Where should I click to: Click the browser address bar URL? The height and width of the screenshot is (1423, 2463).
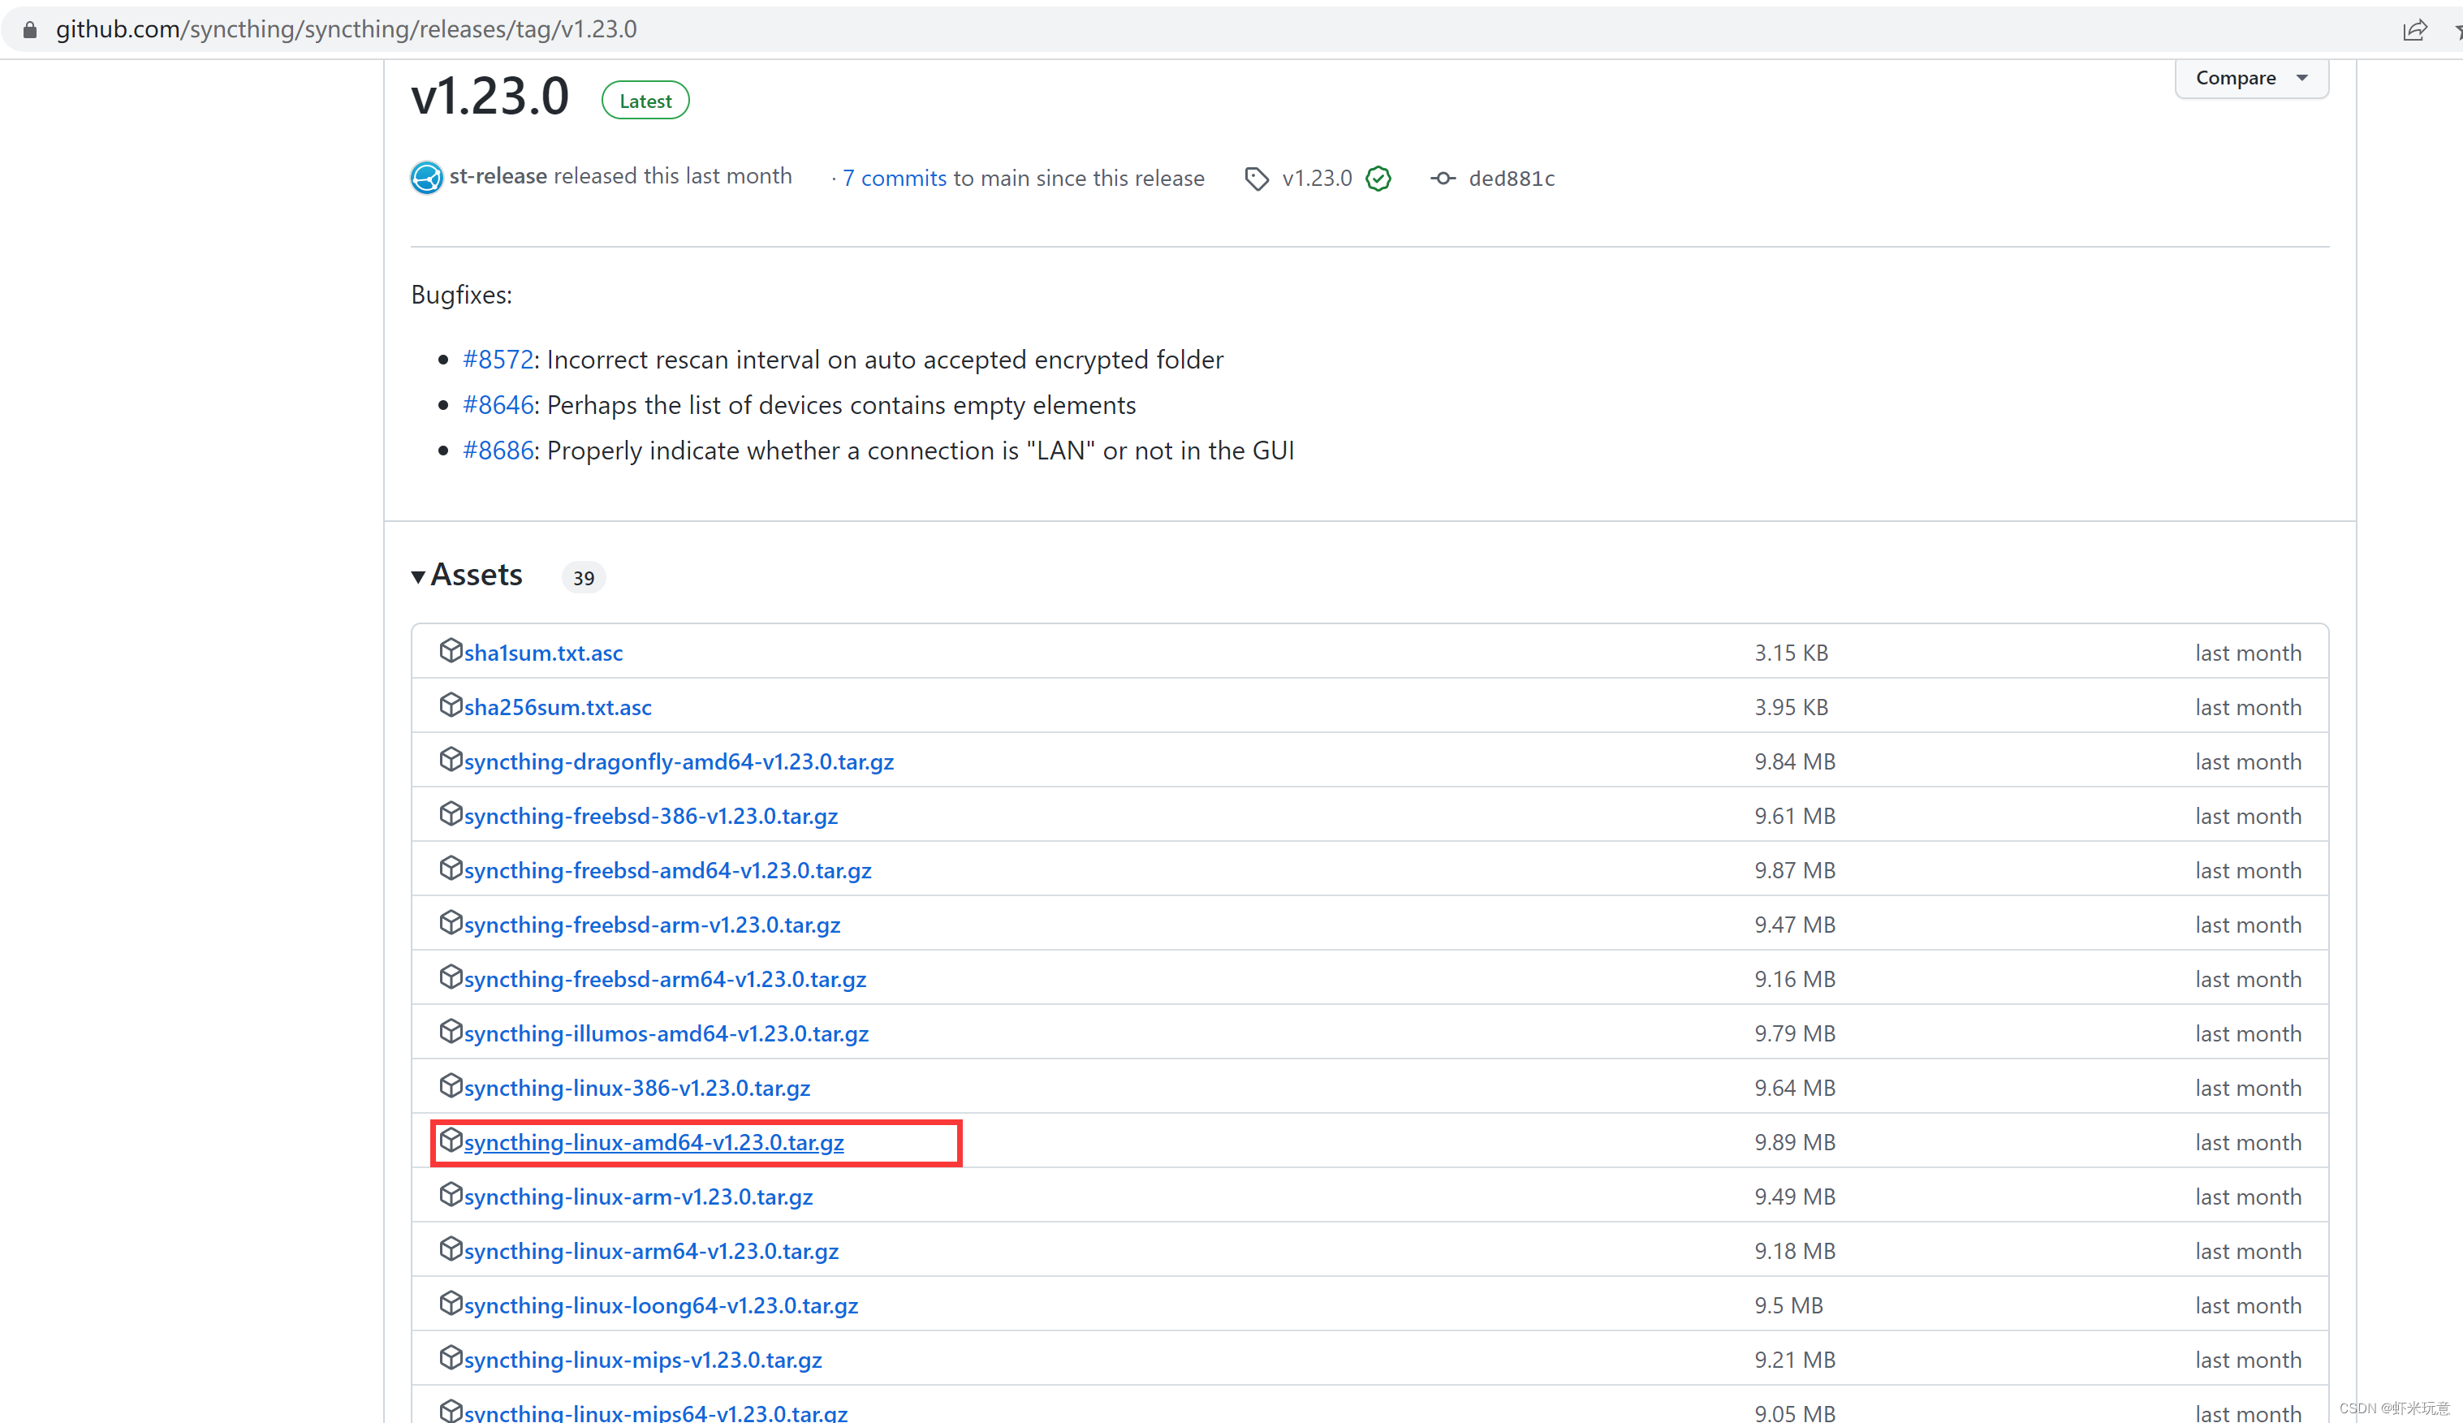[x=346, y=30]
